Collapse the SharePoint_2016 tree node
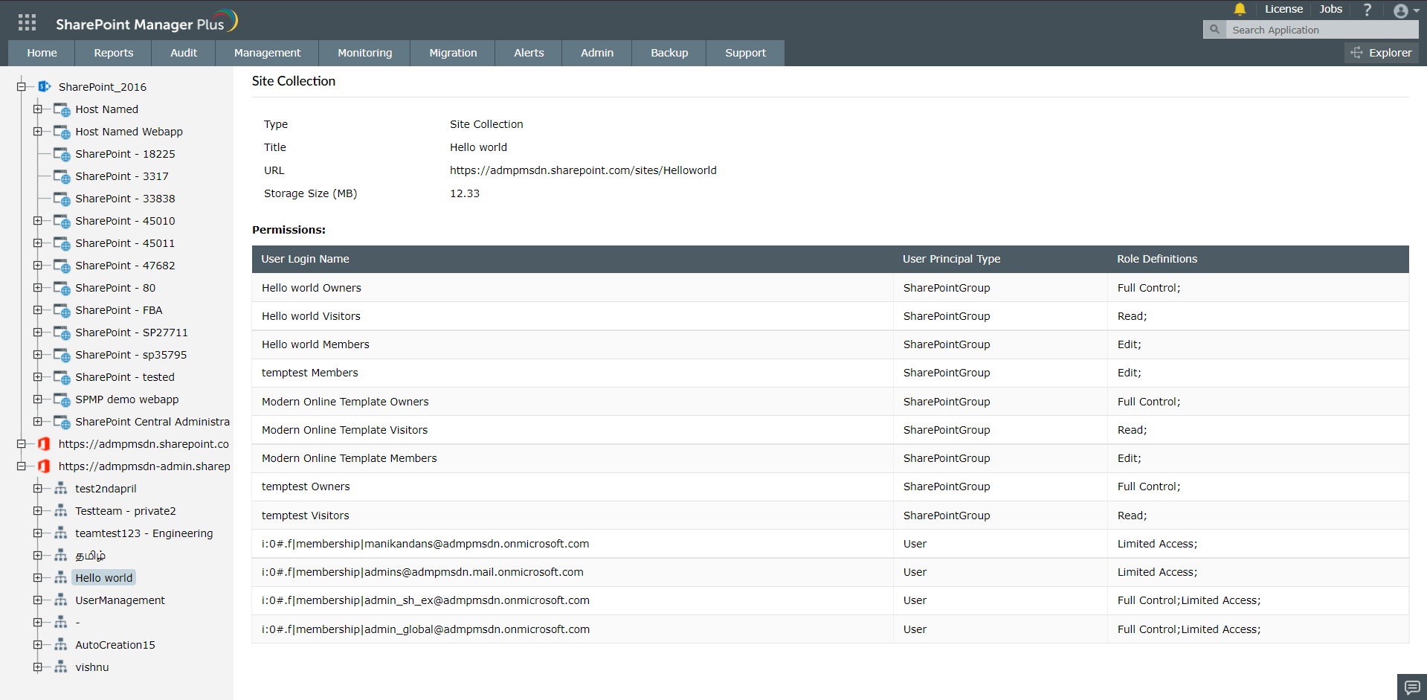 click(22, 87)
